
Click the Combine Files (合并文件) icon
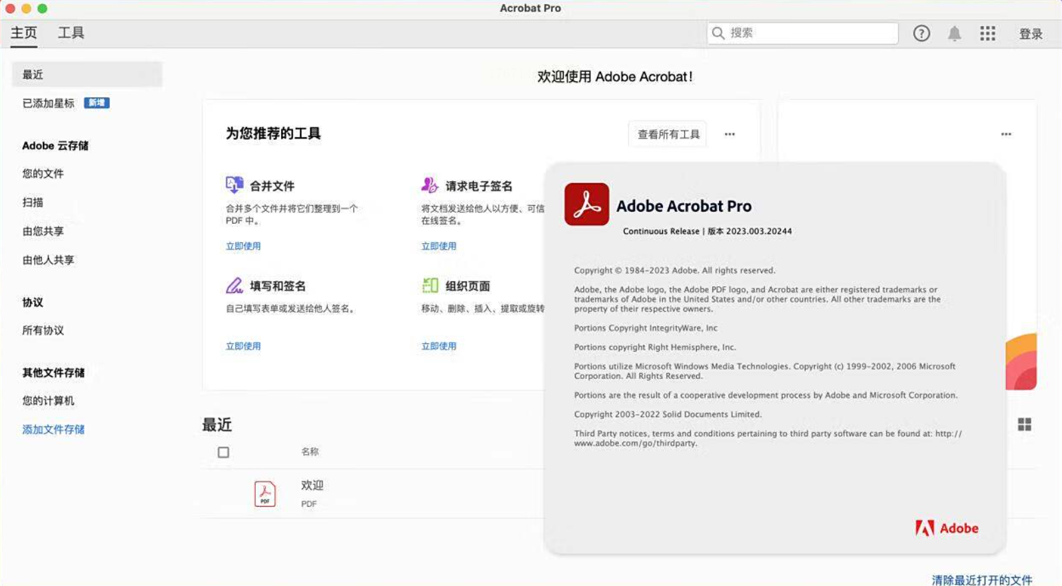coord(234,184)
